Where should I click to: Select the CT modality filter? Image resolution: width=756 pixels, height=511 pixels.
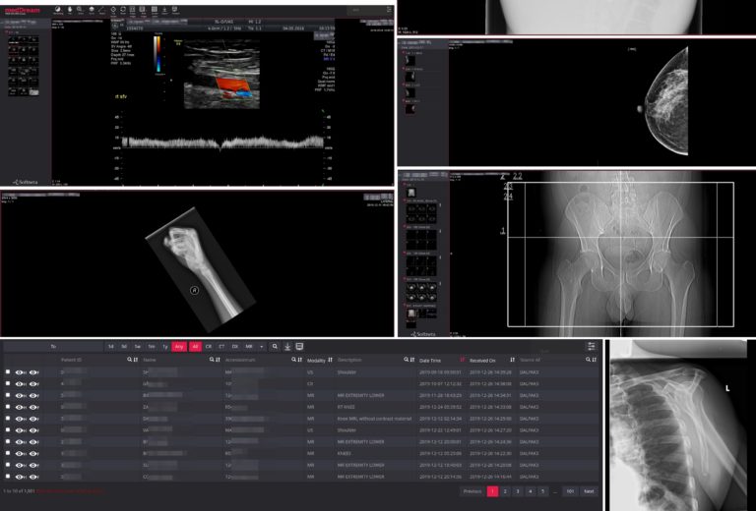pos(222,347)
